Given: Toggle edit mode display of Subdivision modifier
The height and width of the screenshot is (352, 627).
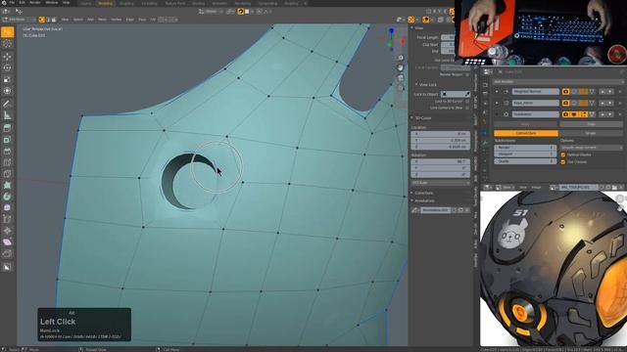Looking at the screenshot, I should point(583,114).
